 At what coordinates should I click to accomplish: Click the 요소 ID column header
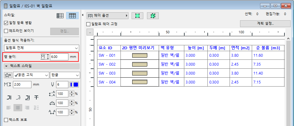109,48
